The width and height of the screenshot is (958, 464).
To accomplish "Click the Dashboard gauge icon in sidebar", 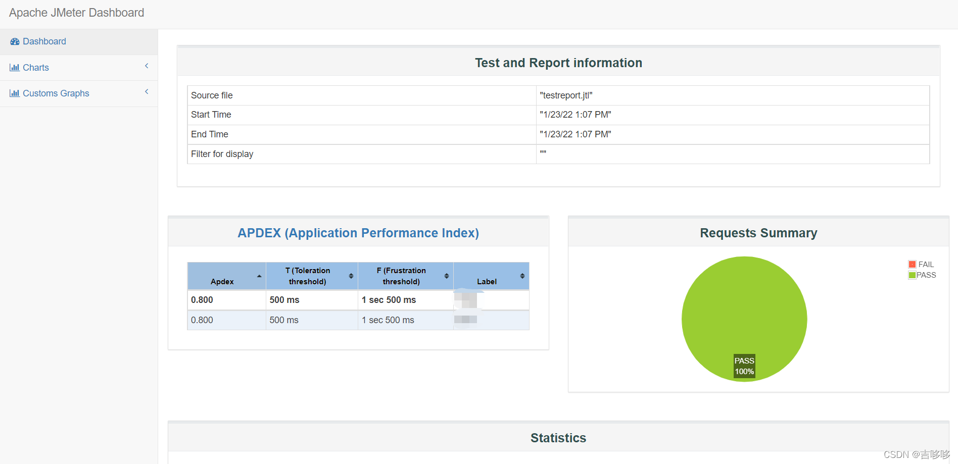I will [x=15, y=42].
